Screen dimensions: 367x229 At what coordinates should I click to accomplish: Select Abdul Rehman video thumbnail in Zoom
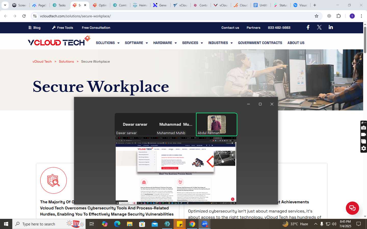click(217, 124)
